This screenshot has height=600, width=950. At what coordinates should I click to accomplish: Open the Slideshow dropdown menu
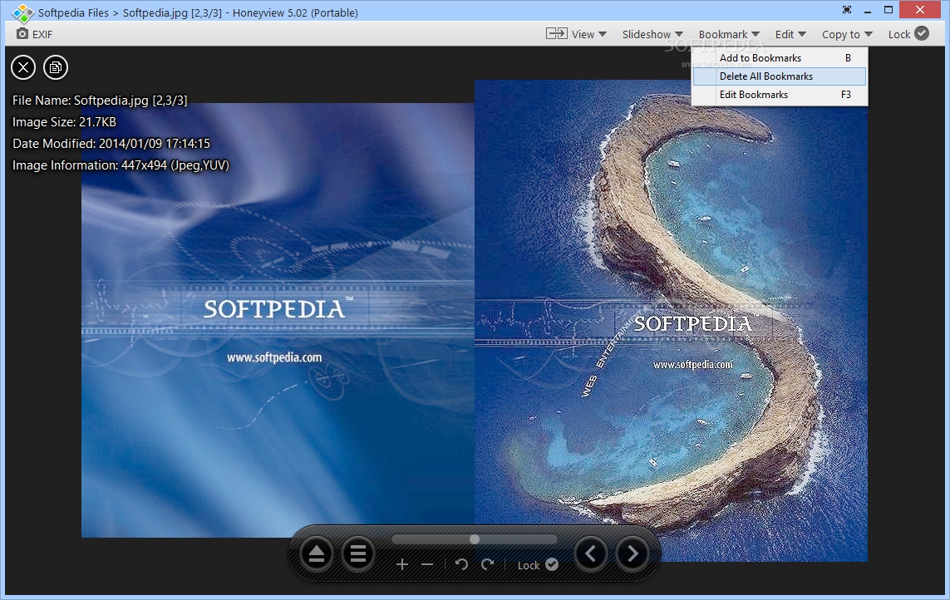point(652,34)
